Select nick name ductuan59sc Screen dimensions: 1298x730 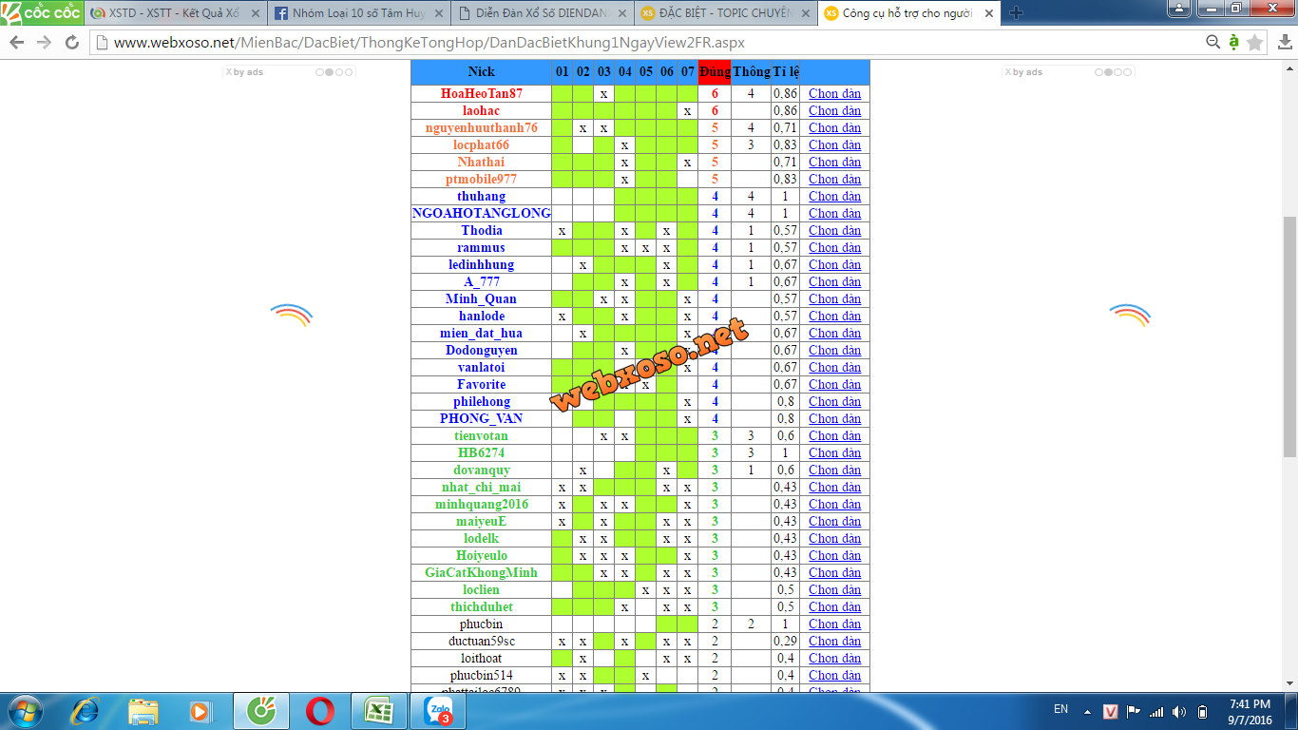coord(481,642)
